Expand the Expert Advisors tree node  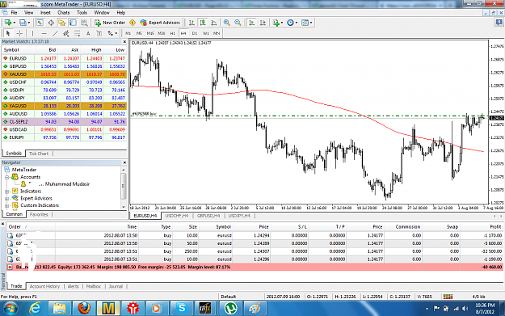[x=6, y=199]
